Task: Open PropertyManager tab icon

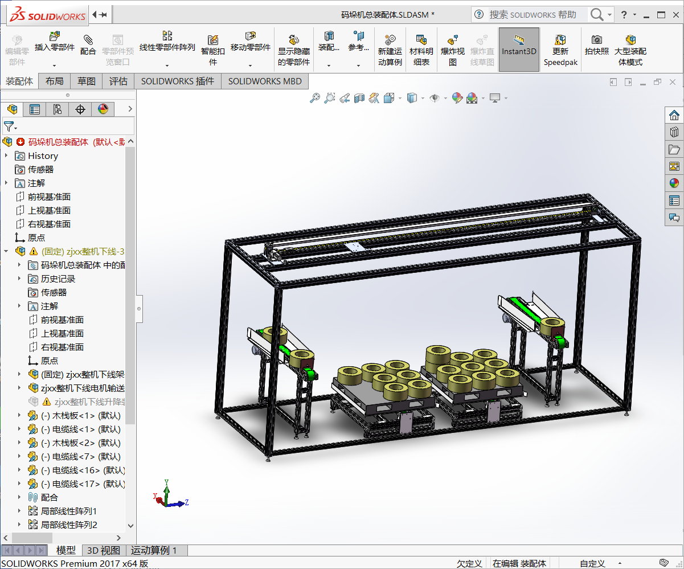Action: click(35, 109)
